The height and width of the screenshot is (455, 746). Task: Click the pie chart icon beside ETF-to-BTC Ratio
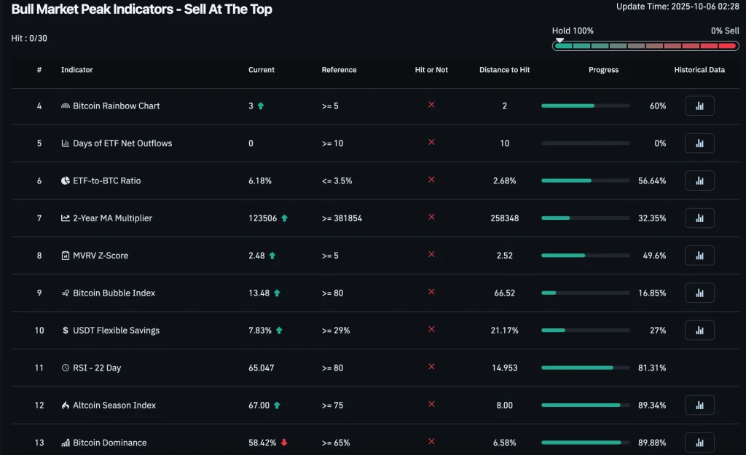[64, 181]
